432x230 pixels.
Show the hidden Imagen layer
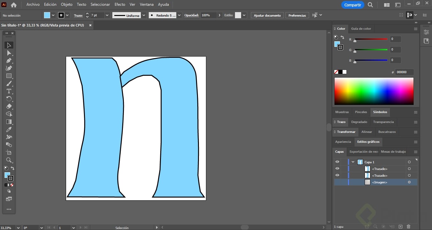tap(337, 182)
